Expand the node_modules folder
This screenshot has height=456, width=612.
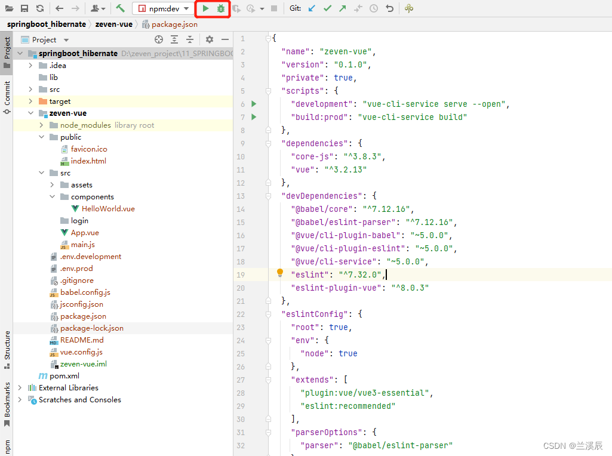pyautogui.click(x=41, y=125)
